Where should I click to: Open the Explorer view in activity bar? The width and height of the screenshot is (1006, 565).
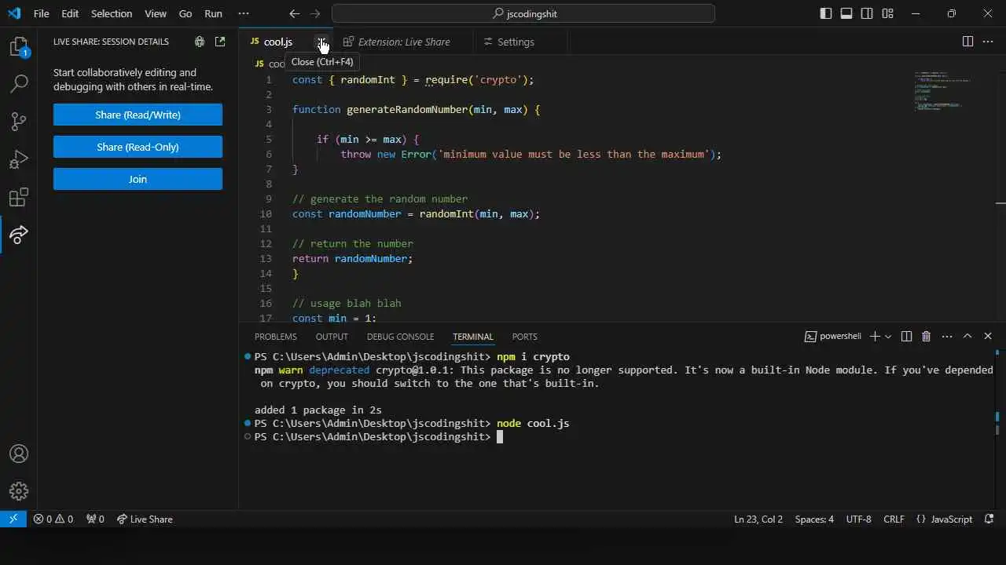pyautogui.click(x=19, y=46)
